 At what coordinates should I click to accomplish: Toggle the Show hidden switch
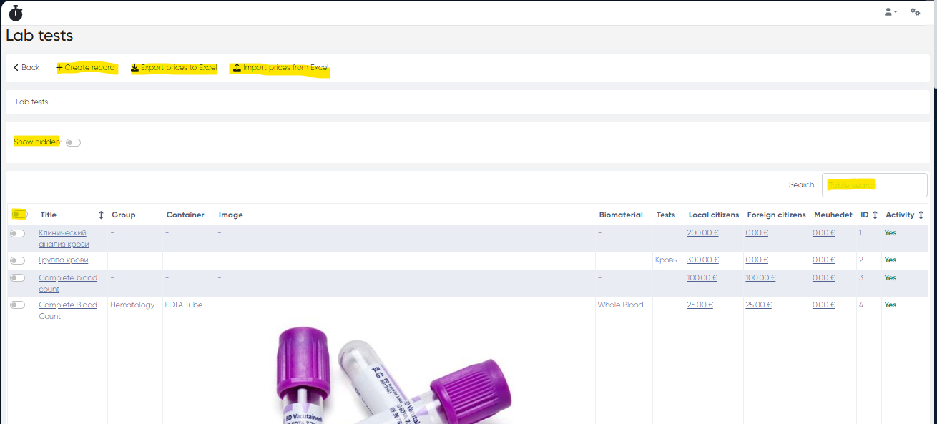click(73, 142)
